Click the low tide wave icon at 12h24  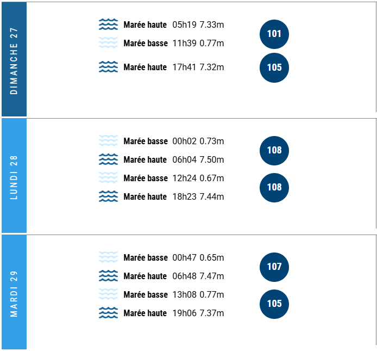(108, 178)
